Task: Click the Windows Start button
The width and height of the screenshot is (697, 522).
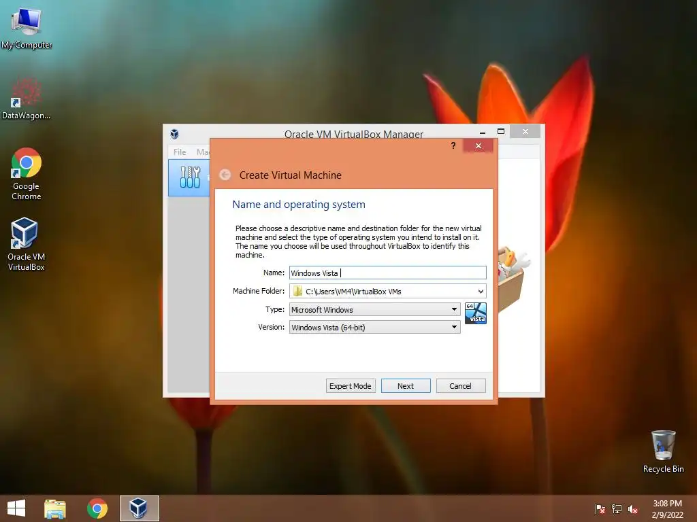Action: [16, 508]
